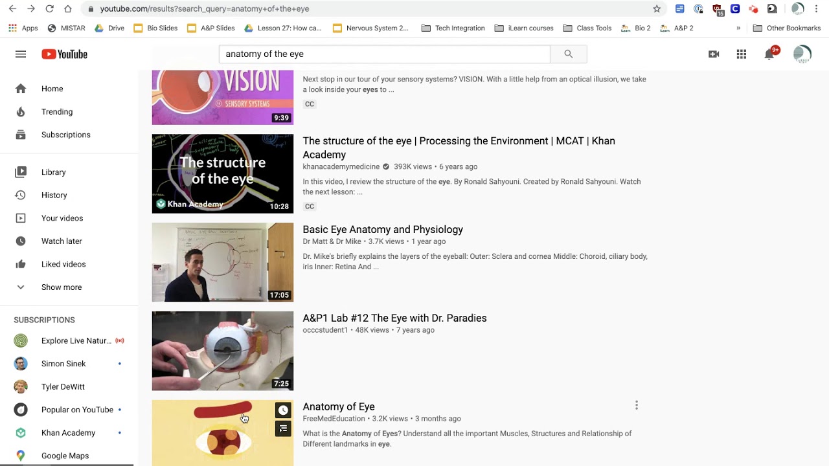Open the Khan Academy structure of eye thumbnail

(222, 173)
